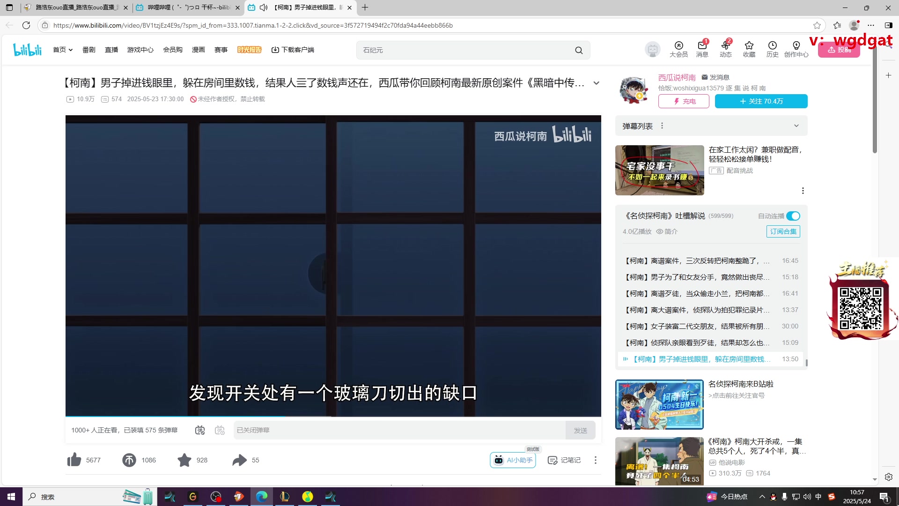Open the ad thumbnail 宅家没事干
The image size is (899, 506).
[x=659, y=170]
